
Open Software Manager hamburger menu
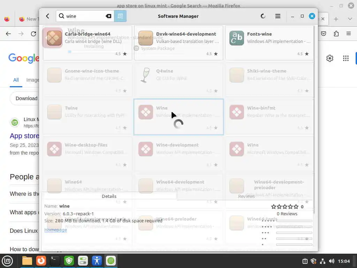pyautogui.click(x=278, y=16)
